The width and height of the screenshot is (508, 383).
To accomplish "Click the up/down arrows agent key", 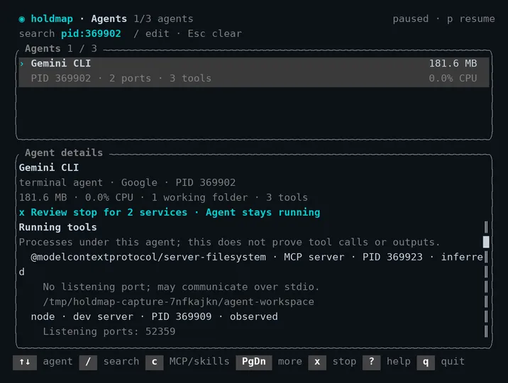I will pyautogui.click(x=25, y=362).
